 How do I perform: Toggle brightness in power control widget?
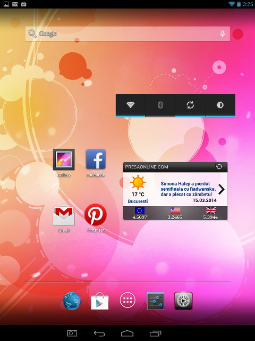click(220, 105)
